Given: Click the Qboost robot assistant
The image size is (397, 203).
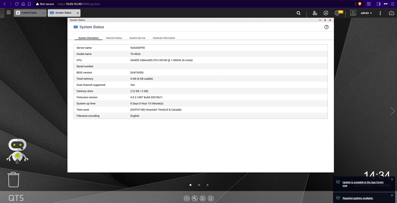Looking at the screenshot, I should [x=17, y=151].
